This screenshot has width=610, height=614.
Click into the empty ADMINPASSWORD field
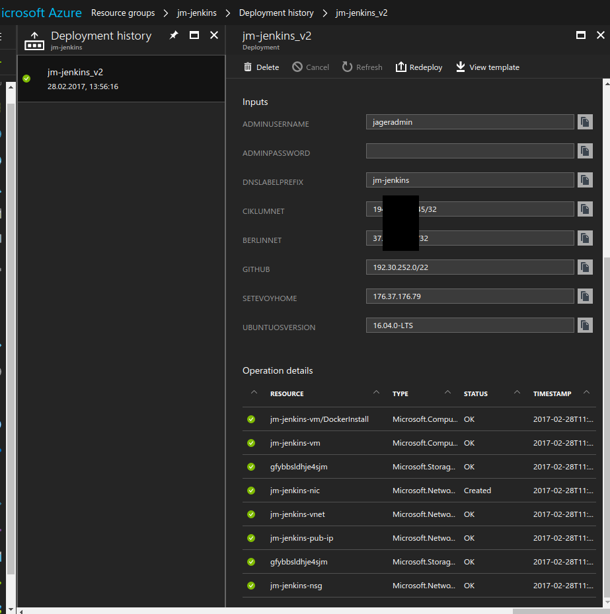pos(470,151)
